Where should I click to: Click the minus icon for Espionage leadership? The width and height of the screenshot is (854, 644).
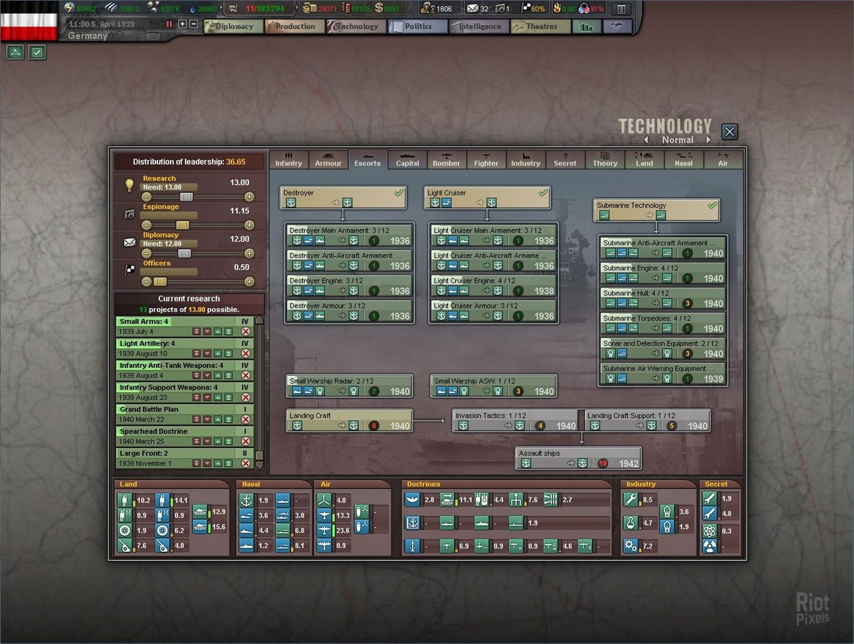pos(147,225)
